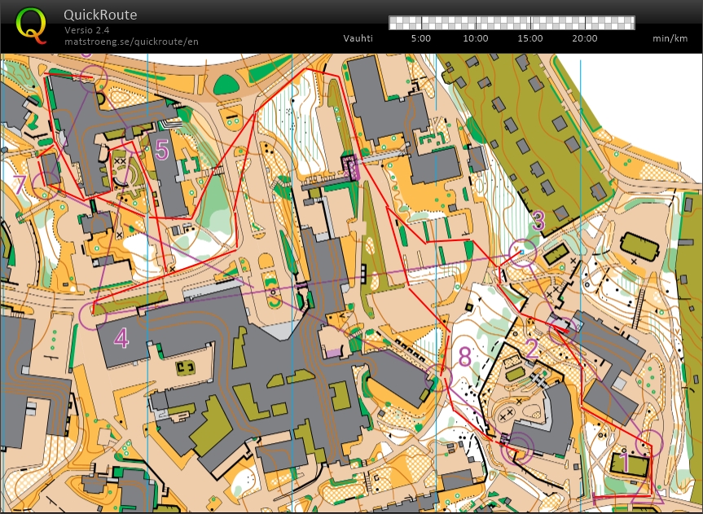Select the control circle for control 4
Screen dimensions: 703x514
click(93, 314)
